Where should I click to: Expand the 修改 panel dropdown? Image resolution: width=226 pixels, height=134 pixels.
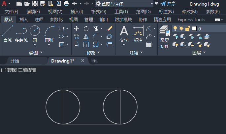99,52
